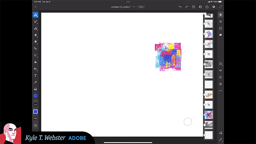
Task: Open app settings gear
Action: (214, 7)
